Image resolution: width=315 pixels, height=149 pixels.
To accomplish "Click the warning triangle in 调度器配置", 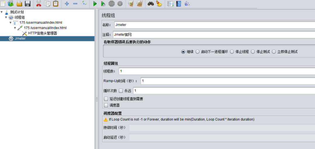I will point(106,119).
